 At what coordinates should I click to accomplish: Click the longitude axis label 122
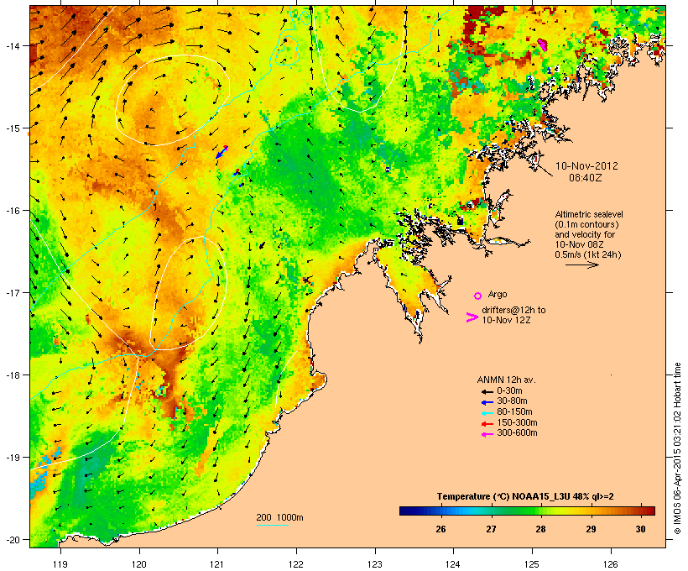pyautogui.click(x=296, y=564)
